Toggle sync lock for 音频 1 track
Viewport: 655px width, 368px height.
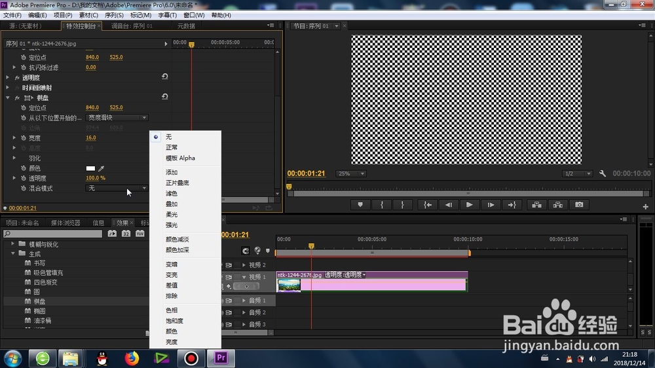(x=229, y=301)
